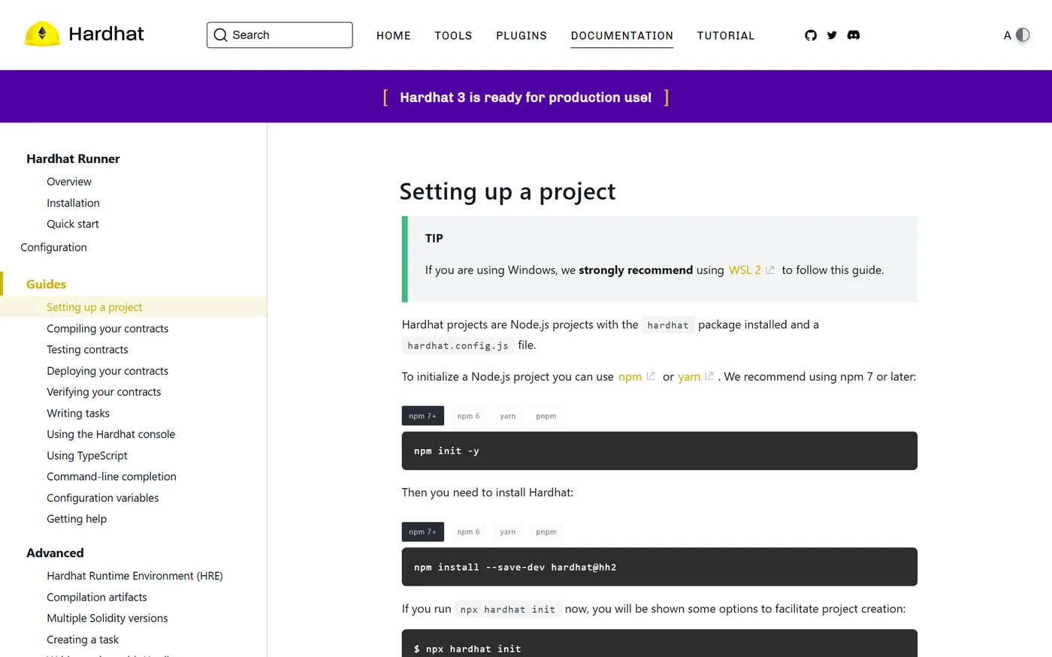Go to the HOME nav item
Viewport: 1052px width, 657px height.
coord(394,36)
